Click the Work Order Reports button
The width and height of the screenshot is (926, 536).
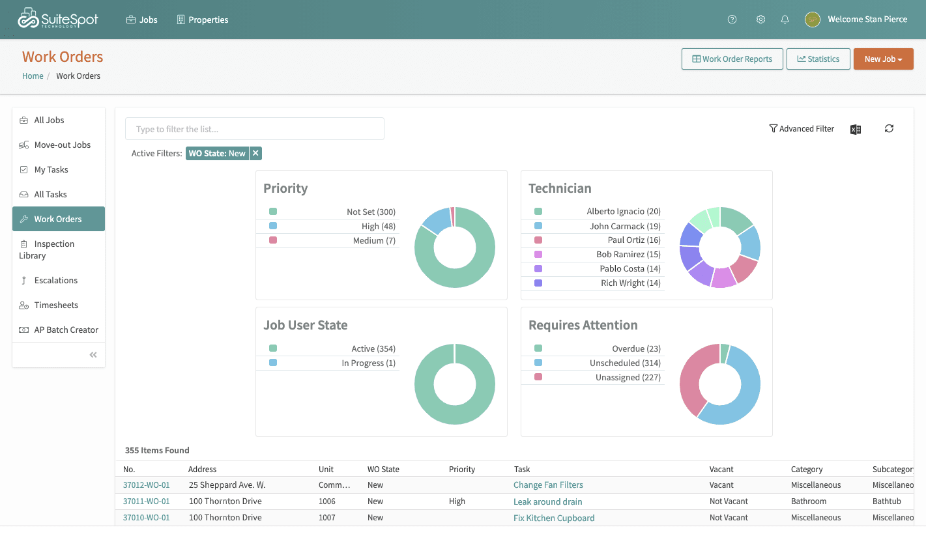click(732, 59)
